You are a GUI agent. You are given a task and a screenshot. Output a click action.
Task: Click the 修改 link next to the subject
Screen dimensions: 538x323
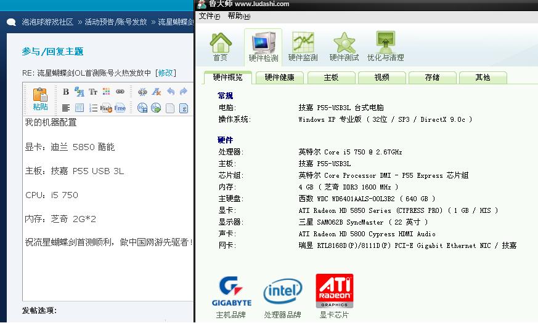point(165,73)
